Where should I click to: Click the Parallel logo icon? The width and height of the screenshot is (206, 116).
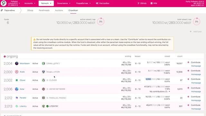click(x=17, y=98)
